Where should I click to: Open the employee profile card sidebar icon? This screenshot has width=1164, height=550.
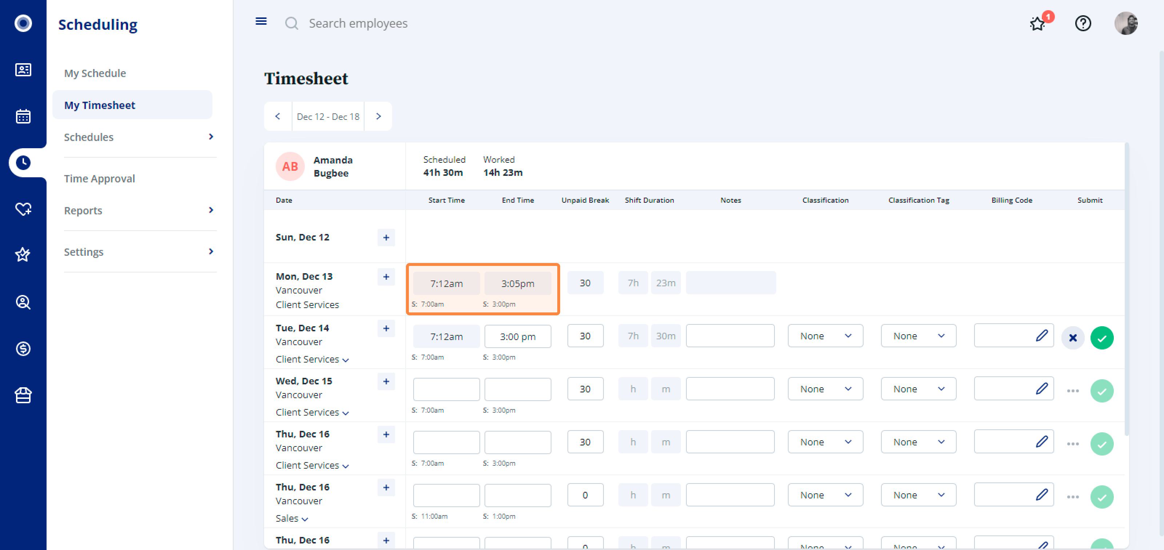(x=23, y=70)
